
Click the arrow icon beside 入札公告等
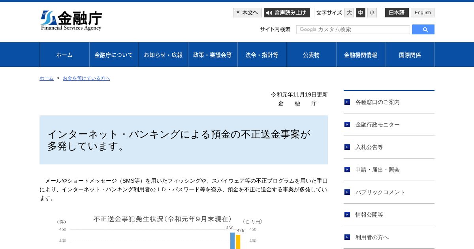(347, 147)
